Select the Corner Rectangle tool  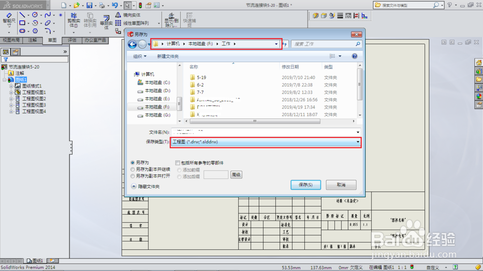(22, 23)
